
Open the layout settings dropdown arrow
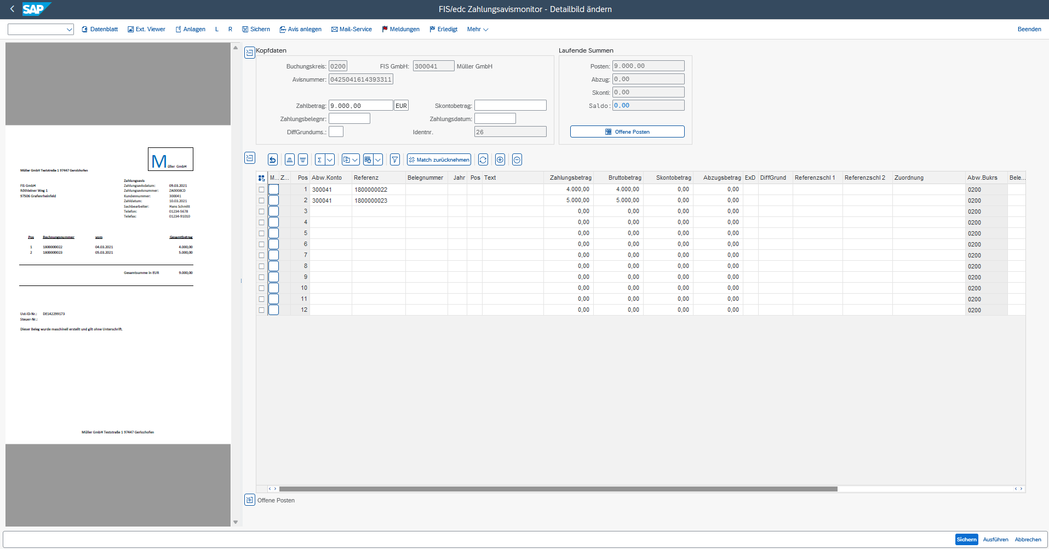pyautogui.click(x=378, y=159)
